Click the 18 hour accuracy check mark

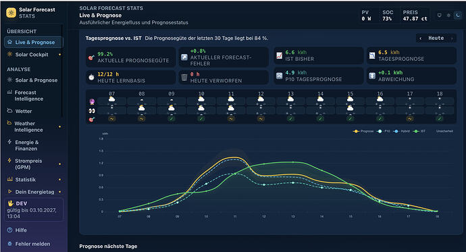click(440, 119)
